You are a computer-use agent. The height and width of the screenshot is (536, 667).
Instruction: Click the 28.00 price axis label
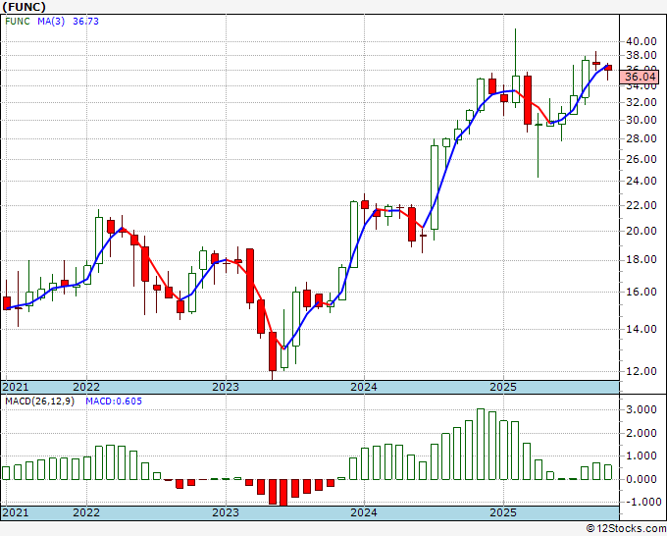[641, 138]
